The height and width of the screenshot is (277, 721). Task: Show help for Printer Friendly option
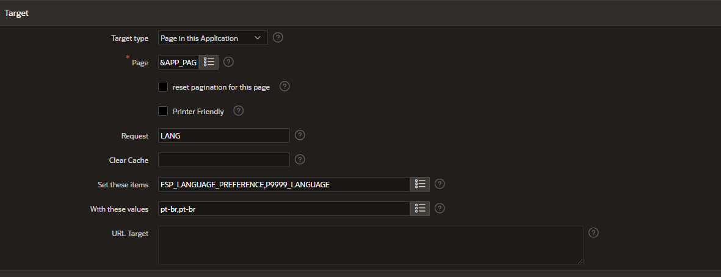pos(239,110)
